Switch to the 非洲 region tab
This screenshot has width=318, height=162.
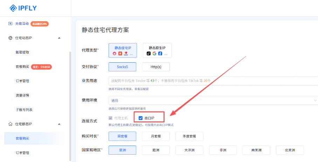223,150
